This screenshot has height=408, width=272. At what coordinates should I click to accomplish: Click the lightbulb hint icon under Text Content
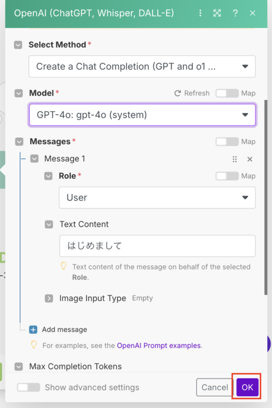tap(63, 266)
